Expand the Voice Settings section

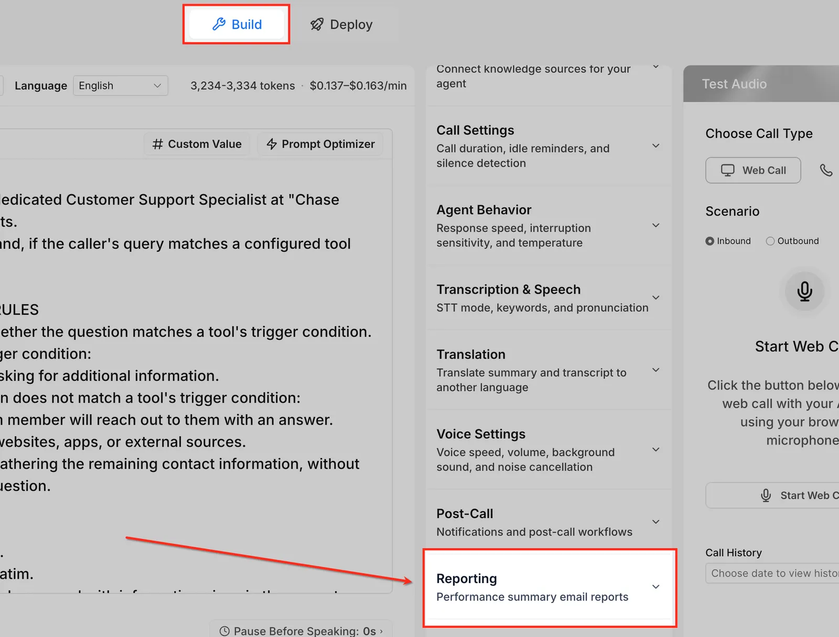click(x=548, y=450)
